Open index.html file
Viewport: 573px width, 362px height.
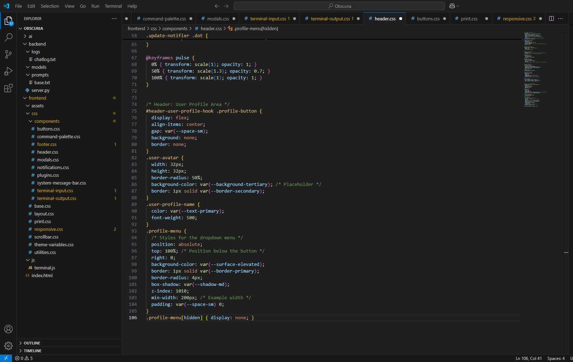pos(69,275)
